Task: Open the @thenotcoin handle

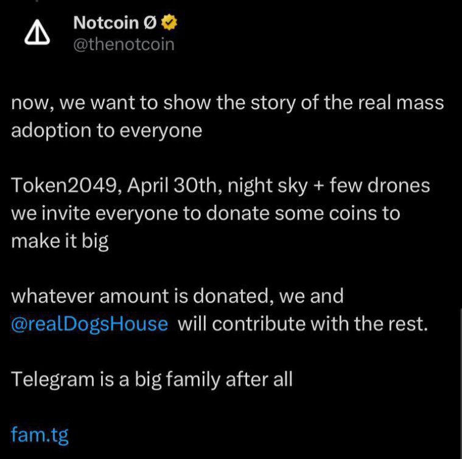Action: (x=124, y=45)
